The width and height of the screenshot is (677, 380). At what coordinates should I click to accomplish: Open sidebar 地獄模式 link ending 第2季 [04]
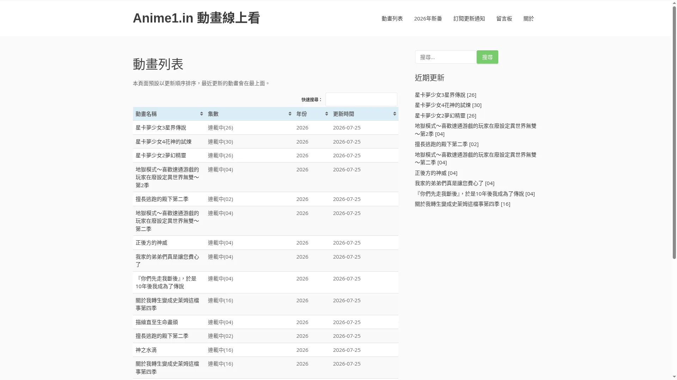tap(476, 130)
